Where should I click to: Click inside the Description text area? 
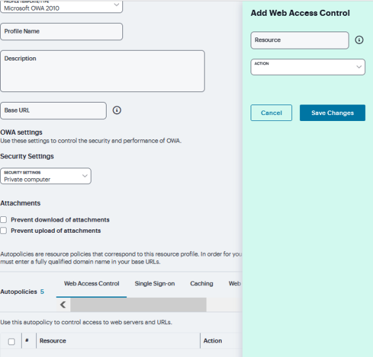[x=103, y=71]
